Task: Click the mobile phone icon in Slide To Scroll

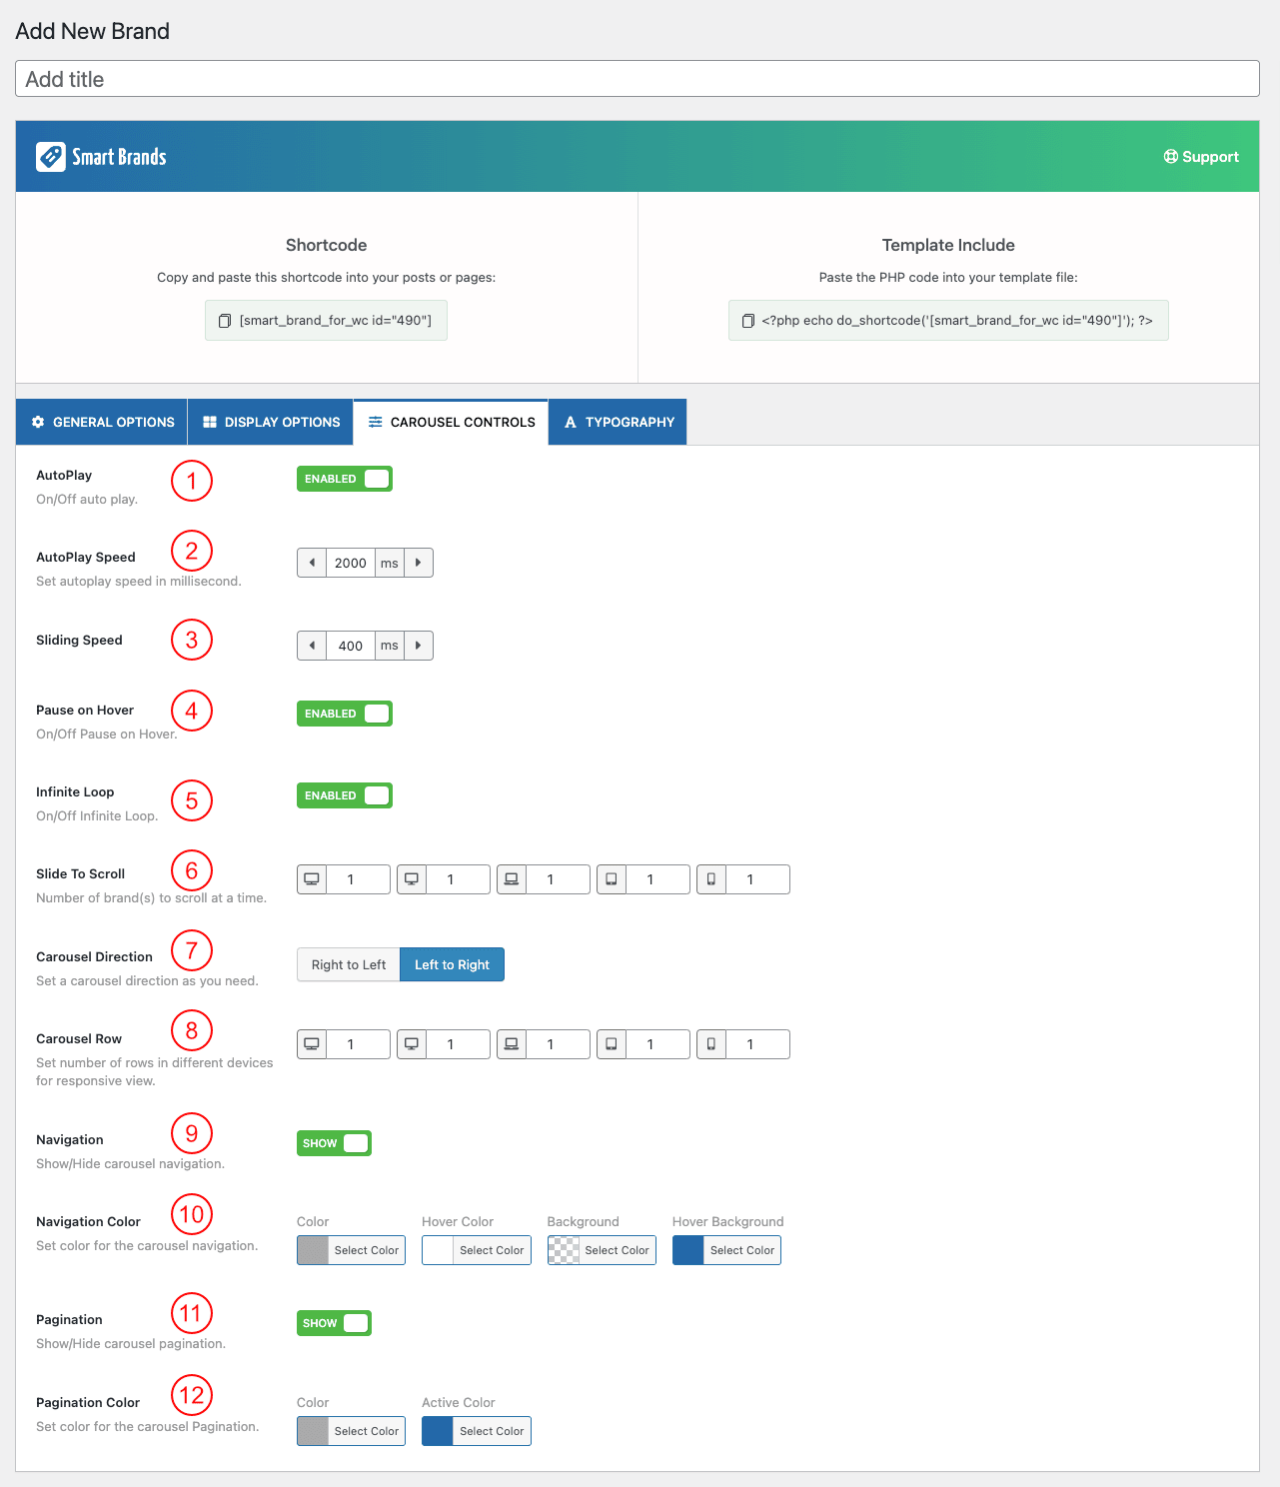Action: click(711, 879)
